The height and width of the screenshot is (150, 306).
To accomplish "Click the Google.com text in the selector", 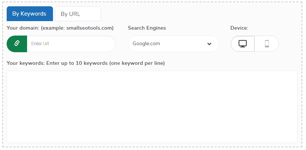I will [146, 43].
